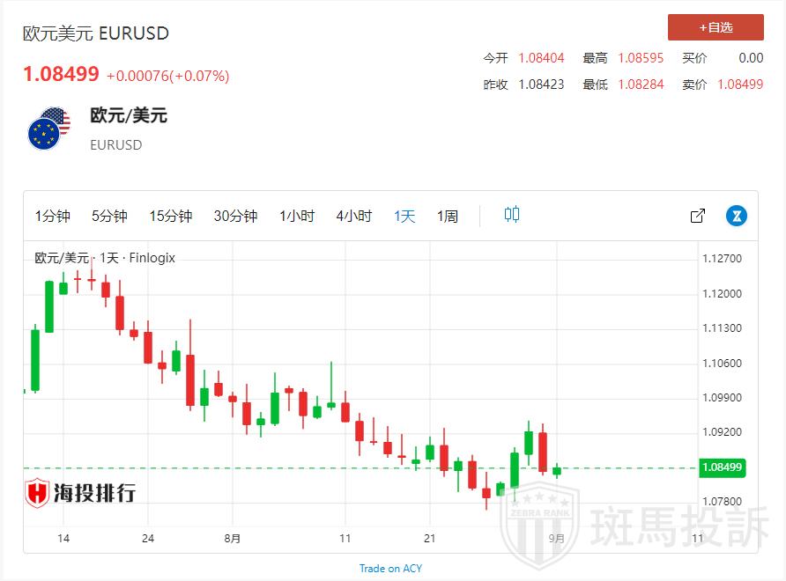Select the 1周 weekly timeframe
786x581 pixels.
[448, 217]
